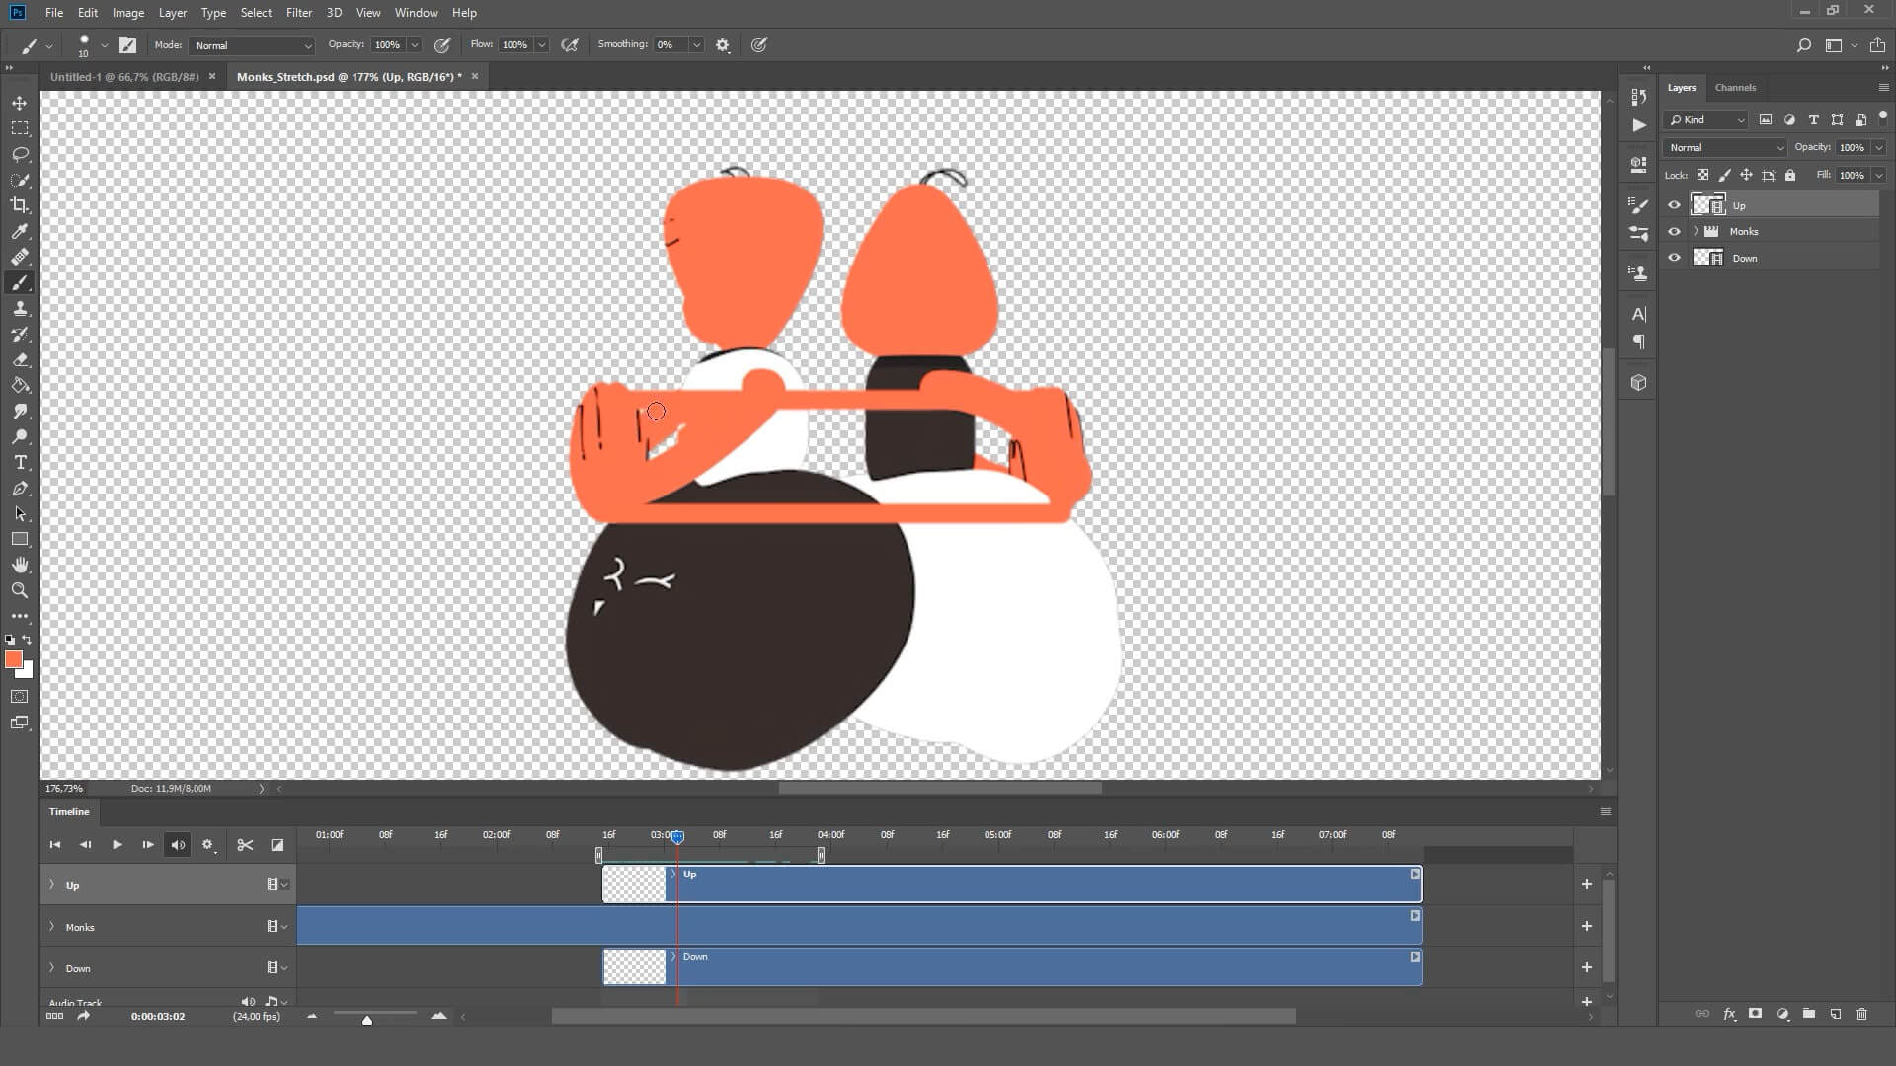Open the Filter menu
Viewport: 1896px width, 1066px height.
[298, 13]
